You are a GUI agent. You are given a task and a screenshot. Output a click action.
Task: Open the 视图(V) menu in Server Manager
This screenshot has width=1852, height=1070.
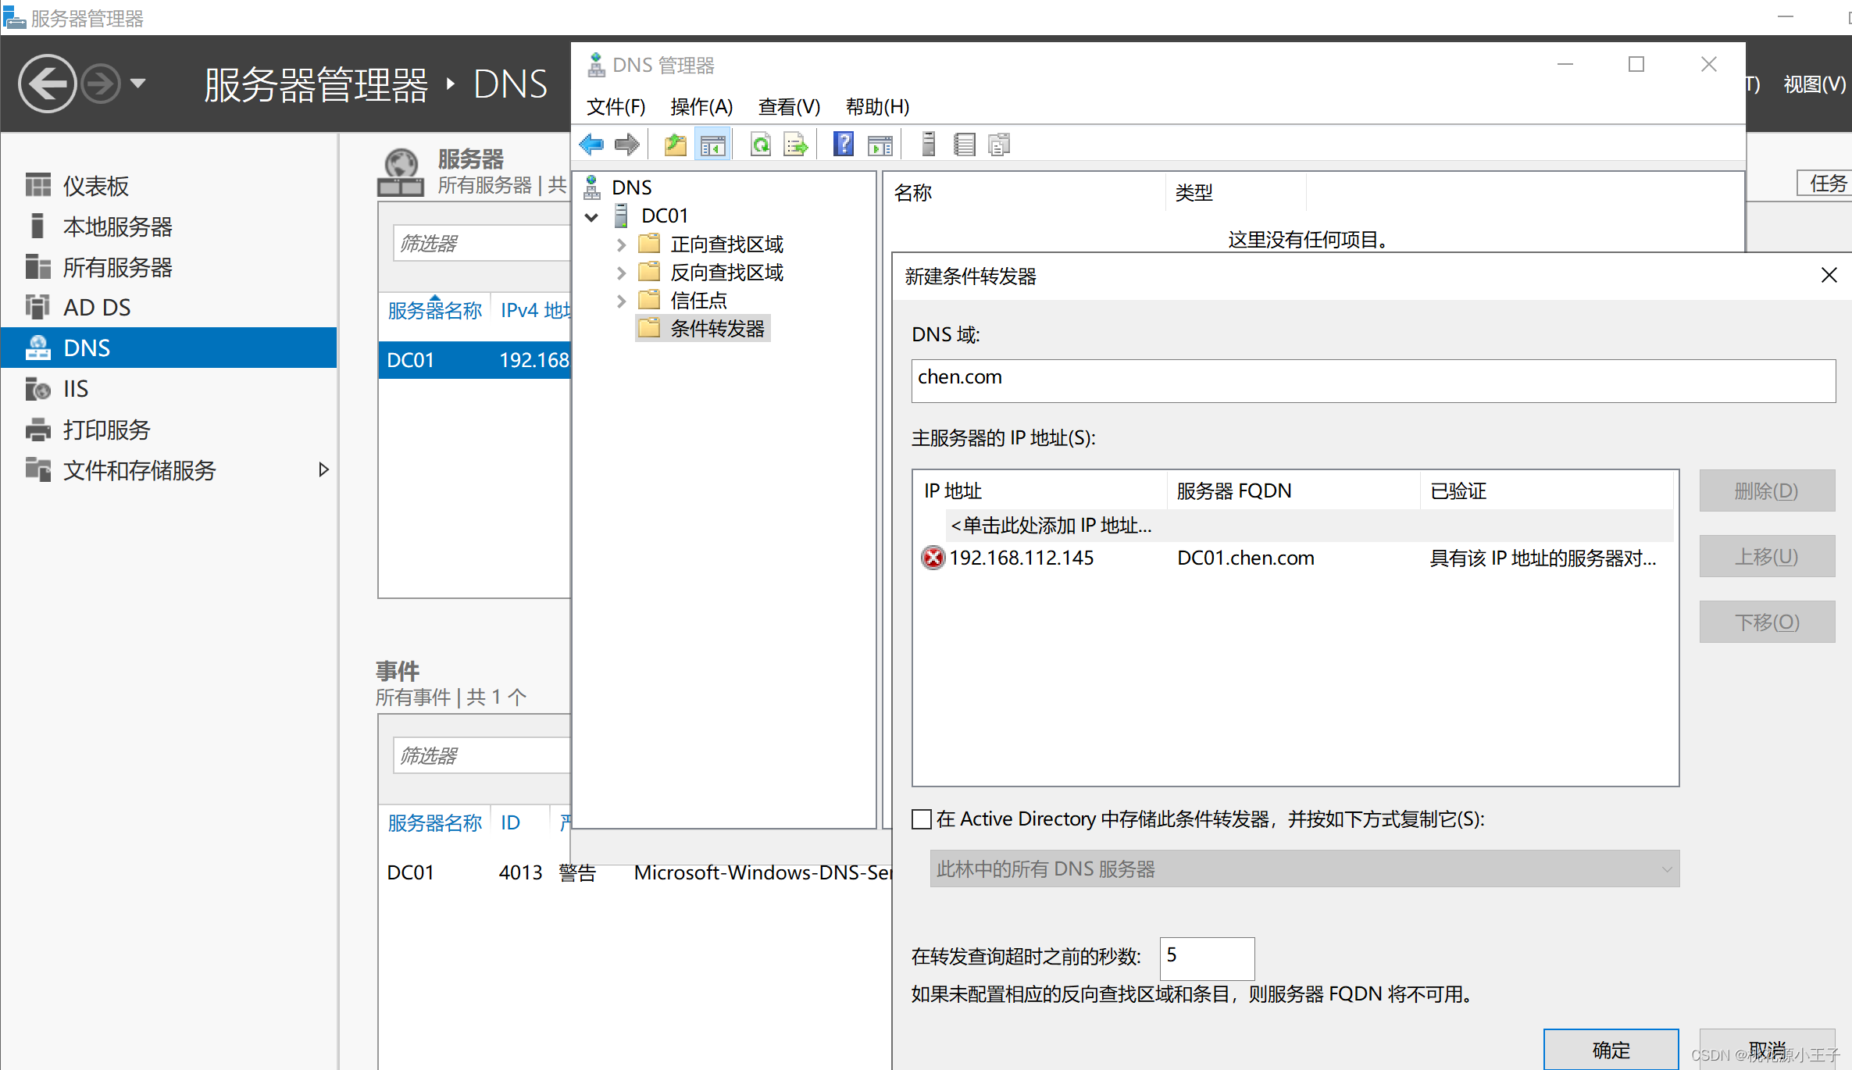(1814, 84)
